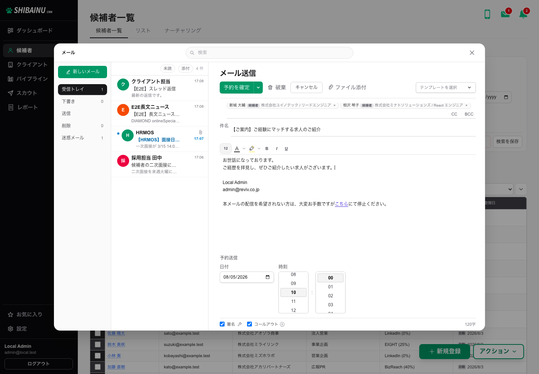Screen dimensions: 539x374
Task: Show コールアウト info icon
Action: (x=282, y=324)
